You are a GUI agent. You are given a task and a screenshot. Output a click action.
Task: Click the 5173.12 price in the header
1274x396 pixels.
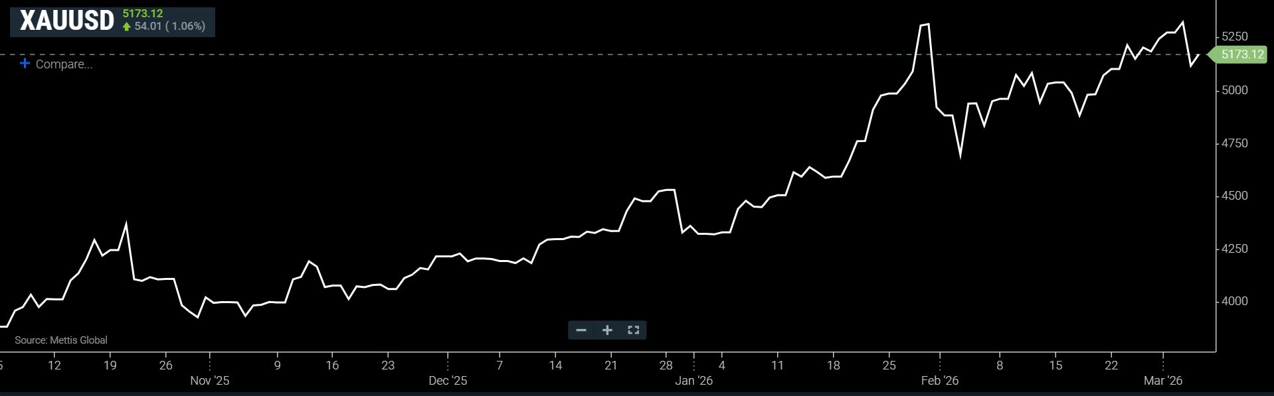(x=143, y=13)
